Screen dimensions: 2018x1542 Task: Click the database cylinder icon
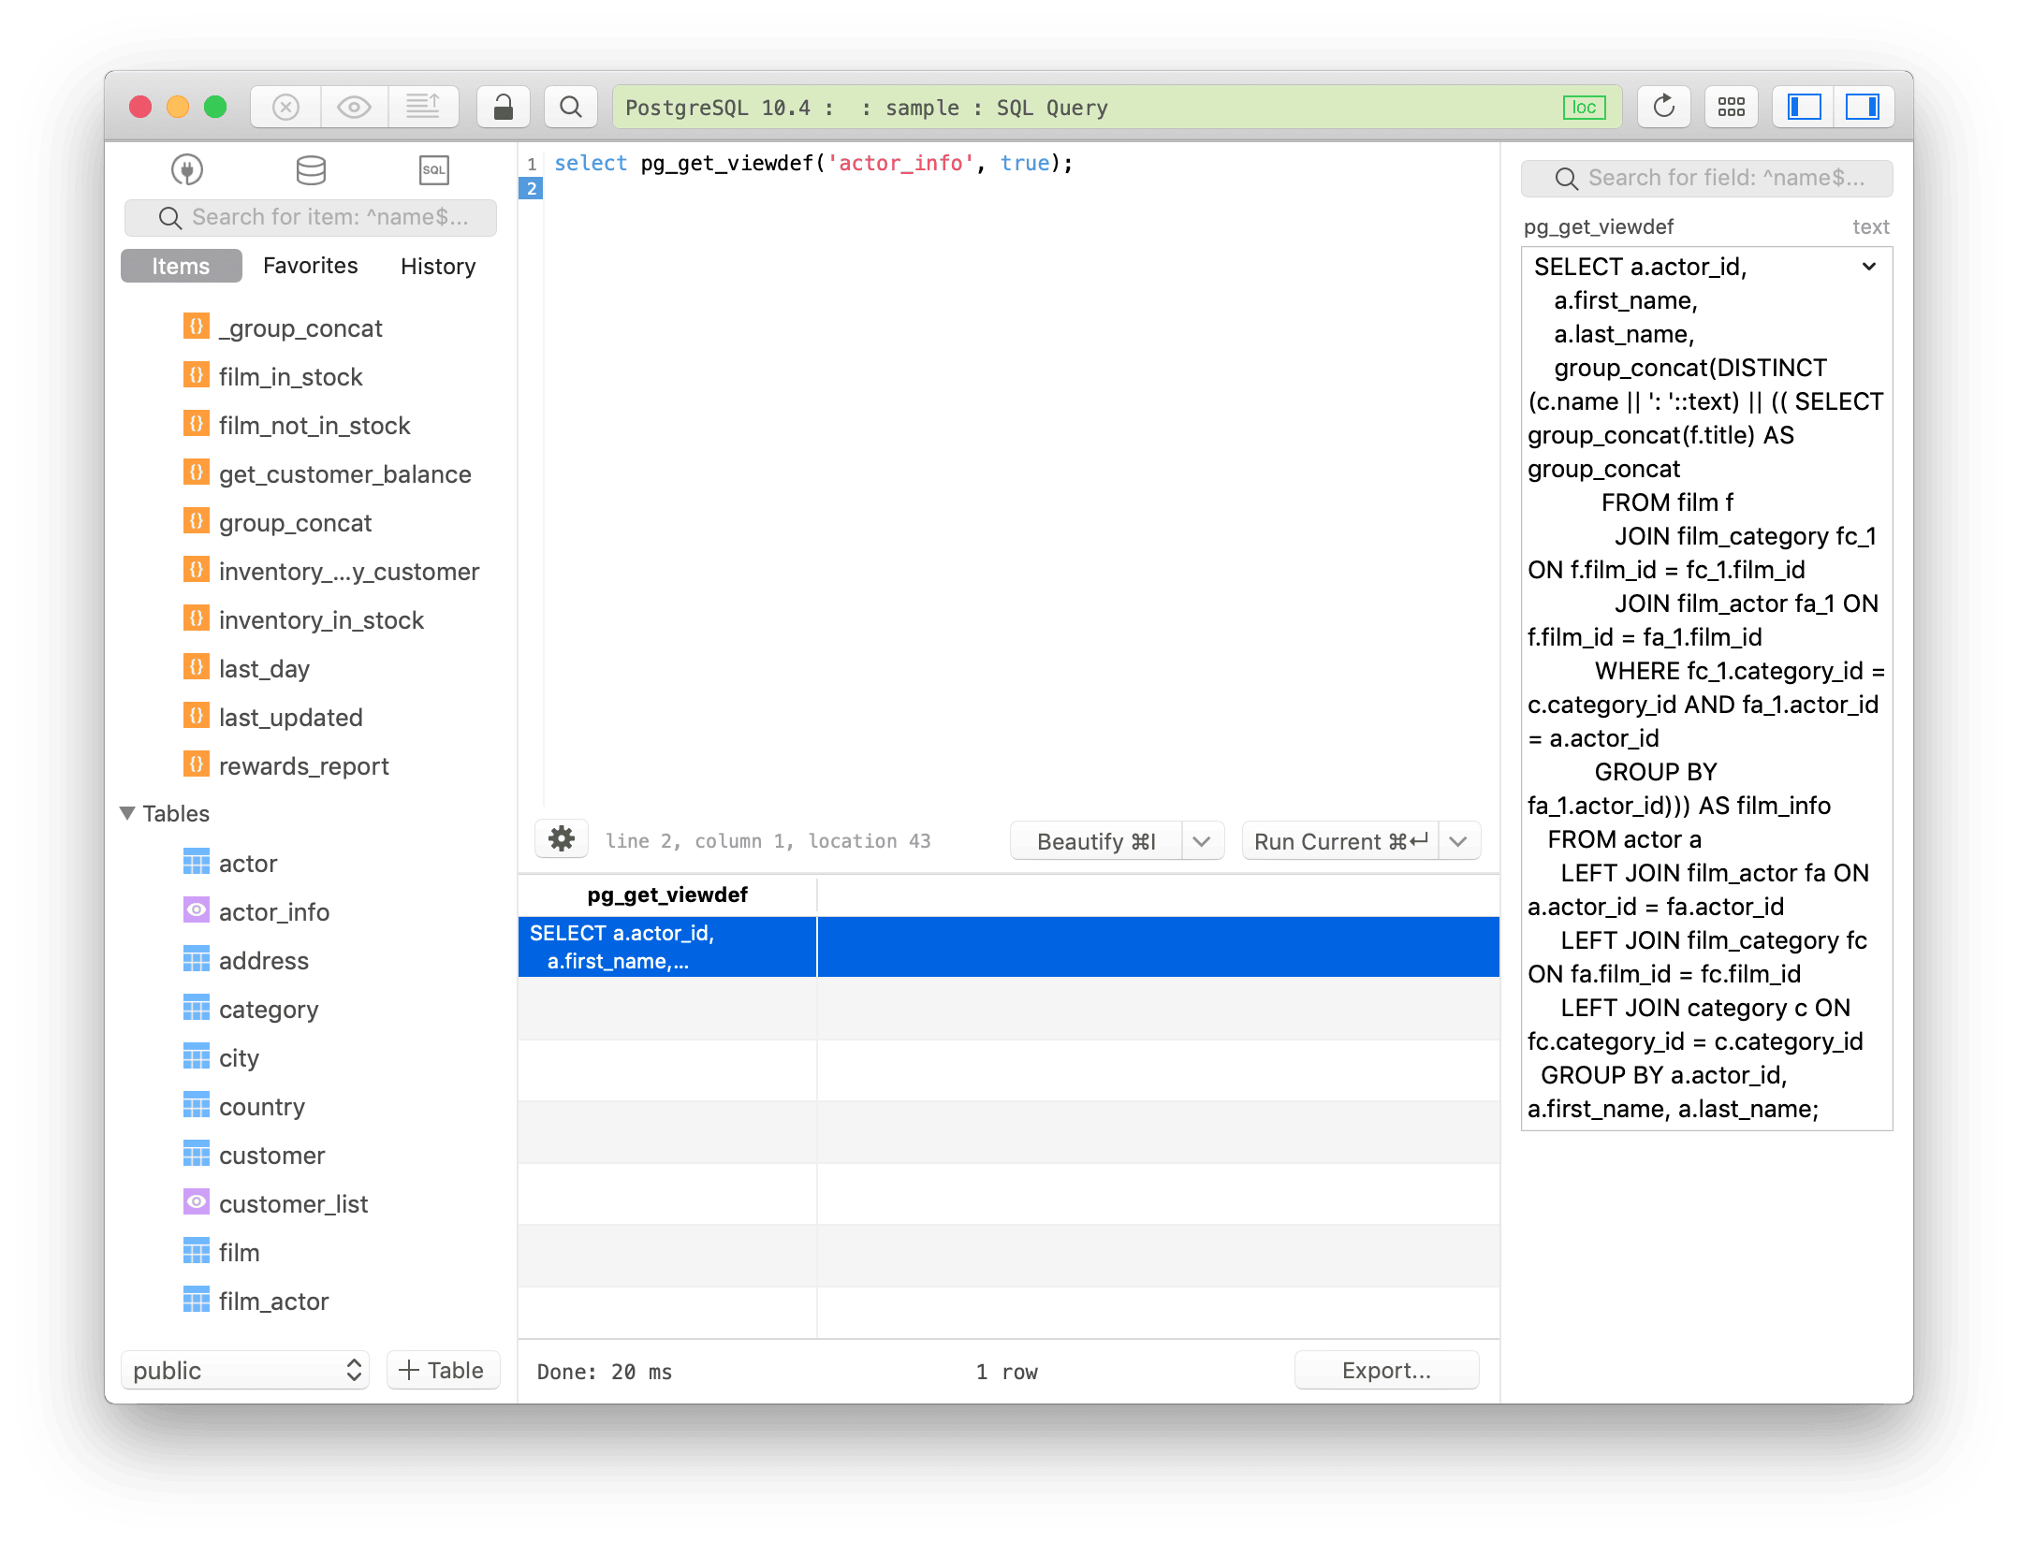click(311, 170)
